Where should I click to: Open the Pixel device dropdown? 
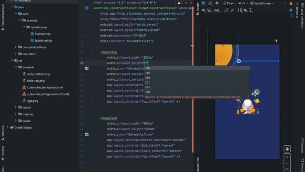coord(229,3)
